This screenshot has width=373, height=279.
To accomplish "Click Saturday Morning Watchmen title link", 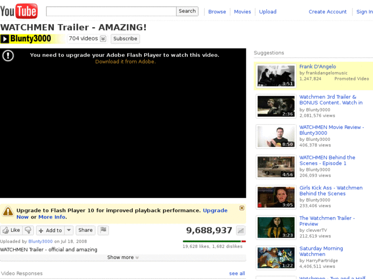I will point(321,251).
